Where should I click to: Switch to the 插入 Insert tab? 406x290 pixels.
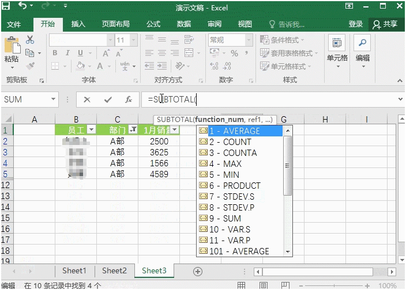point(78,24)
